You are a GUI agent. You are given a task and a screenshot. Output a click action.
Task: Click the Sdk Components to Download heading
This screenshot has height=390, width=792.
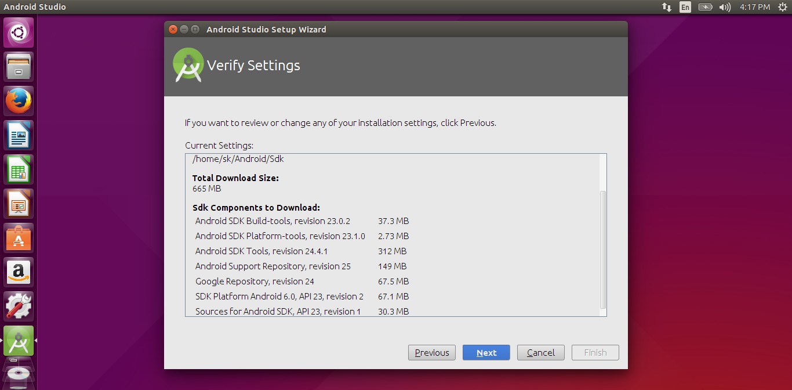point(256,207)
